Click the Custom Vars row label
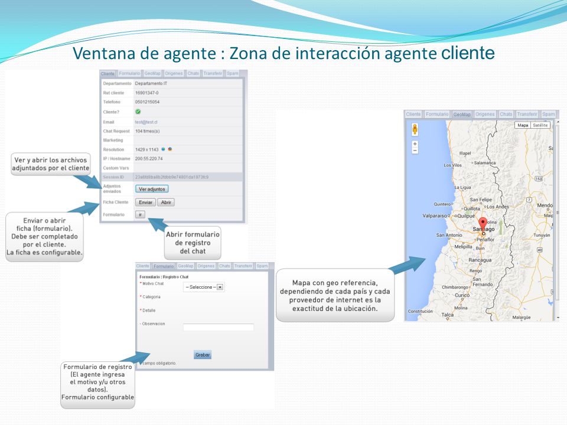 116,168
